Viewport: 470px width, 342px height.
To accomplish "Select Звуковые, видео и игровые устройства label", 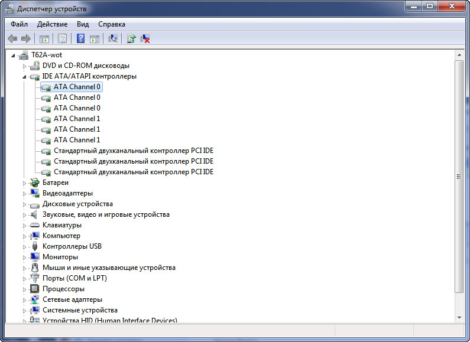I will point(106,214).
